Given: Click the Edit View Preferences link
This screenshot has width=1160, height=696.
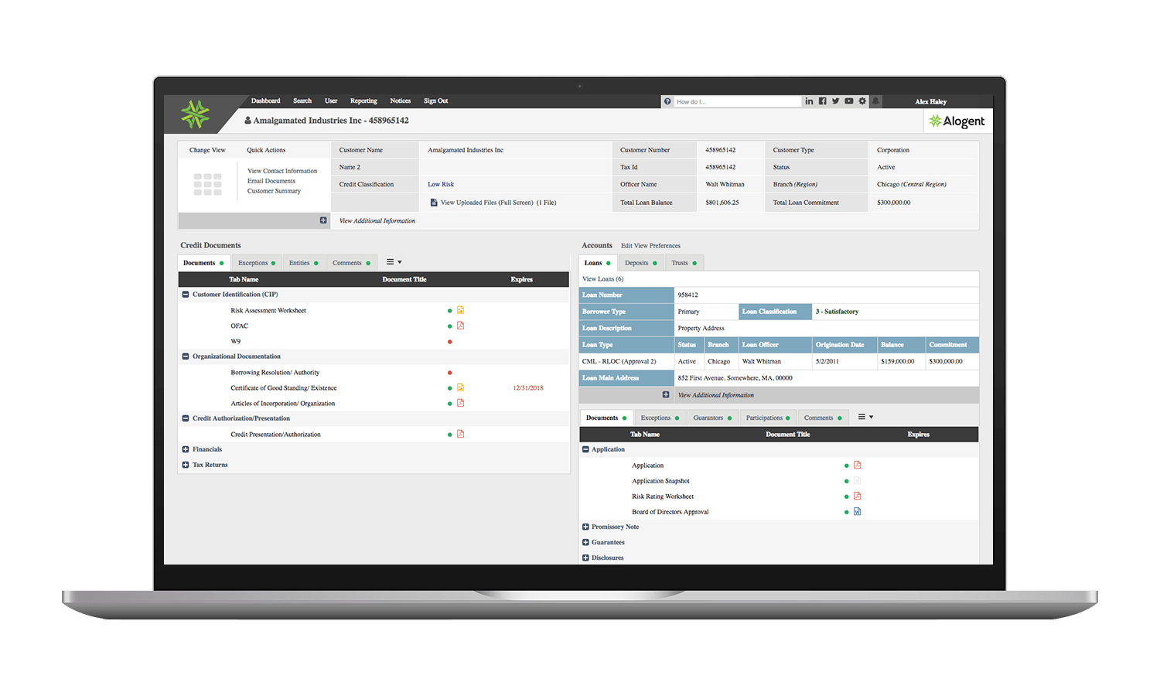Looking at the screenshot, I should pos(650,246).
